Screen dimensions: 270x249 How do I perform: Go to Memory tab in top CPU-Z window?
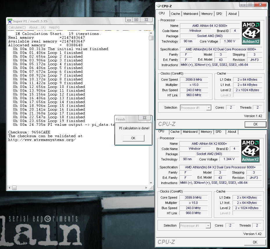207,14
